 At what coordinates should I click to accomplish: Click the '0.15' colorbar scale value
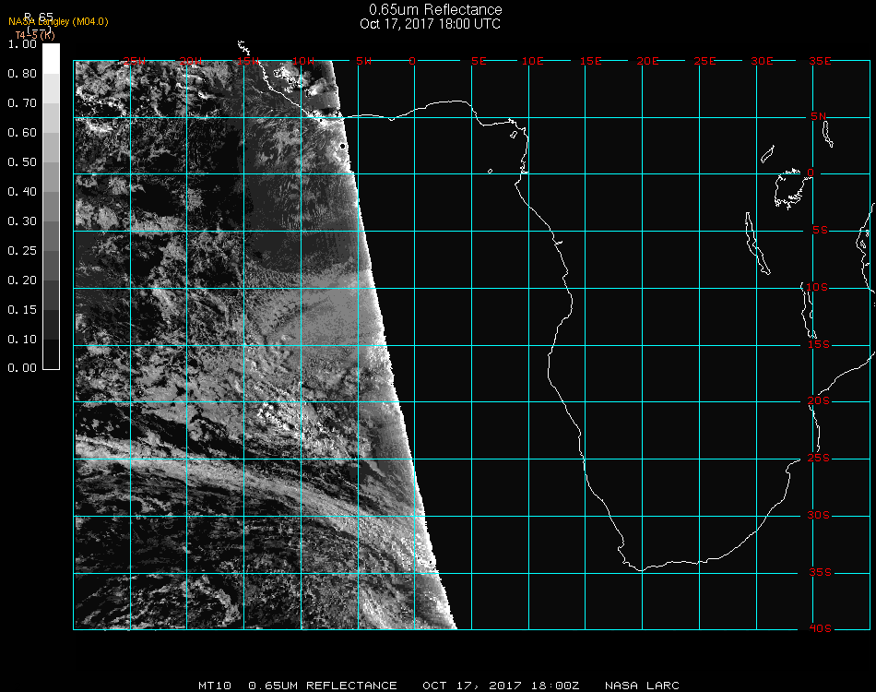(x=22, y=310)
